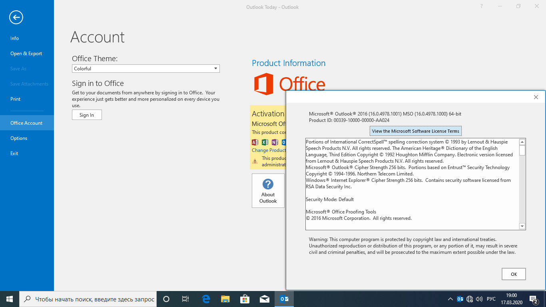Click the warning triangle icon in Activation

(x=255, y=161)
